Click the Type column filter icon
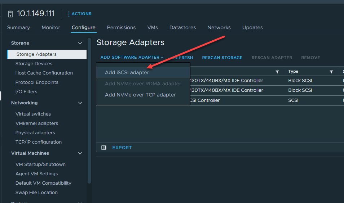Screen dimensions: 344x203 tap(331, 72)
